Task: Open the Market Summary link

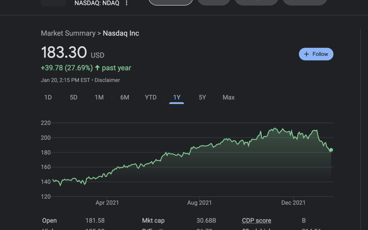Action: click(68, 33)
